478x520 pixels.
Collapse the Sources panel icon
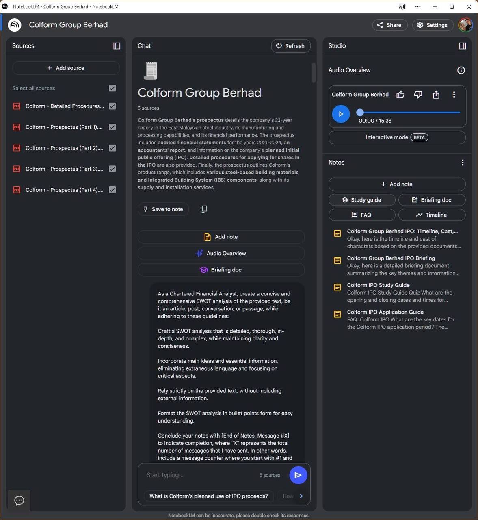pos(117,46)
